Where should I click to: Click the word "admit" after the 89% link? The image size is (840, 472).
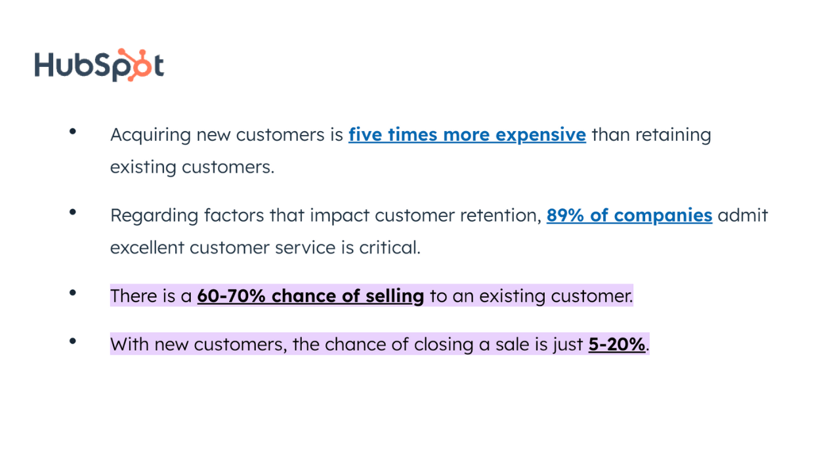tap(743, 215)
